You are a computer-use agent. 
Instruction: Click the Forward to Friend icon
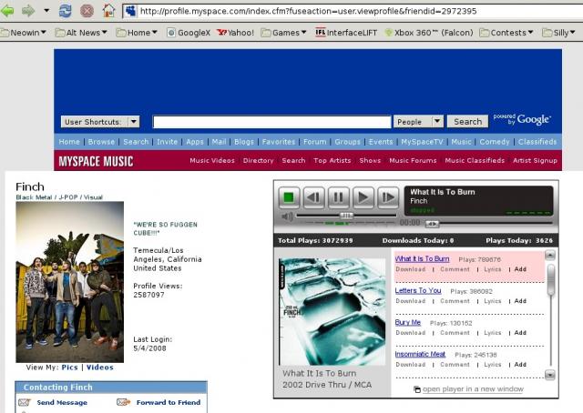(x=124, y=402)
